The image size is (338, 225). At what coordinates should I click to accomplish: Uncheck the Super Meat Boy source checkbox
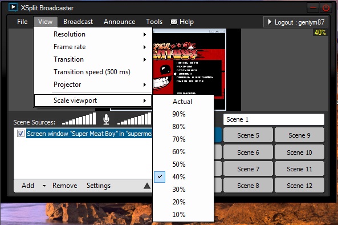click(x=21, y=134)
